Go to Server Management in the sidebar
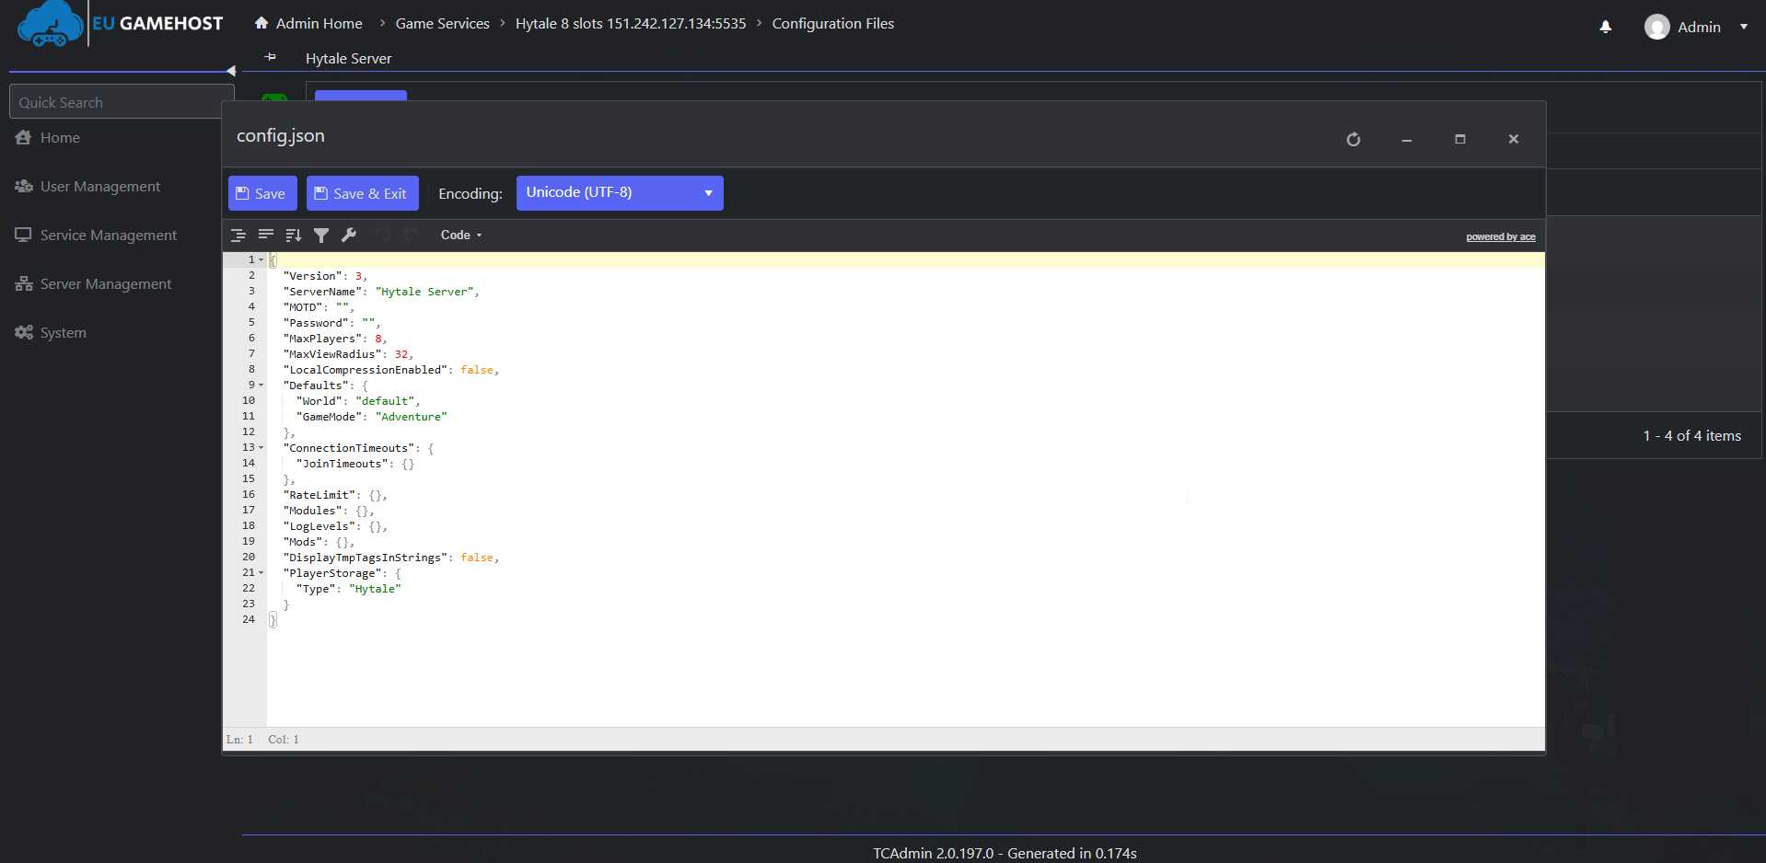 (x=105, y=283)
